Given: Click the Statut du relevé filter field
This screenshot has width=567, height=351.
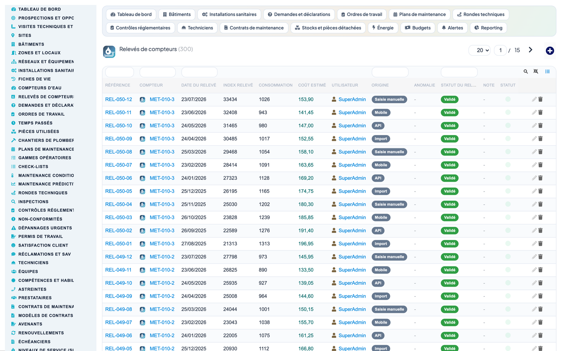Looking at the screenshot, I should [459, 72].
